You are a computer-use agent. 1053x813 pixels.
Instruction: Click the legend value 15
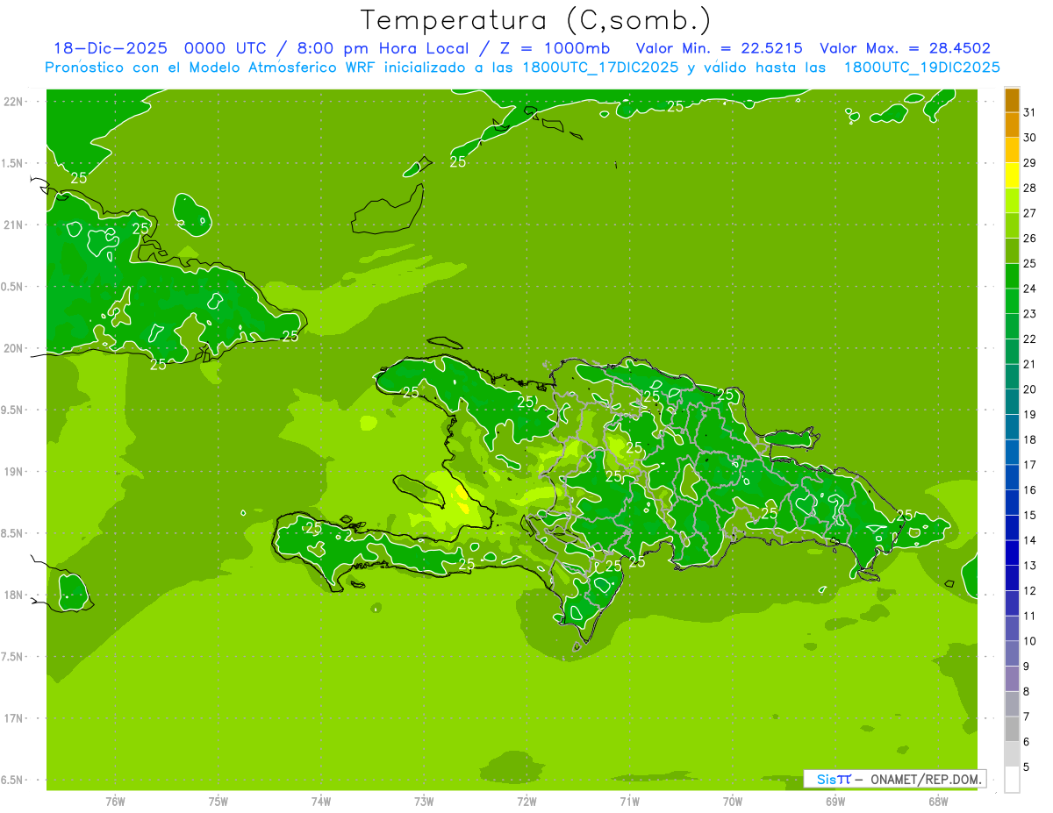[x=1030, y=515]
